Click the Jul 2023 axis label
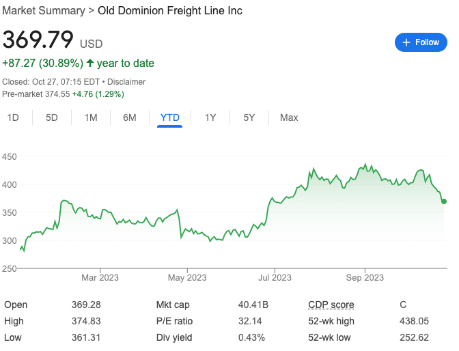 coord(273,277)
